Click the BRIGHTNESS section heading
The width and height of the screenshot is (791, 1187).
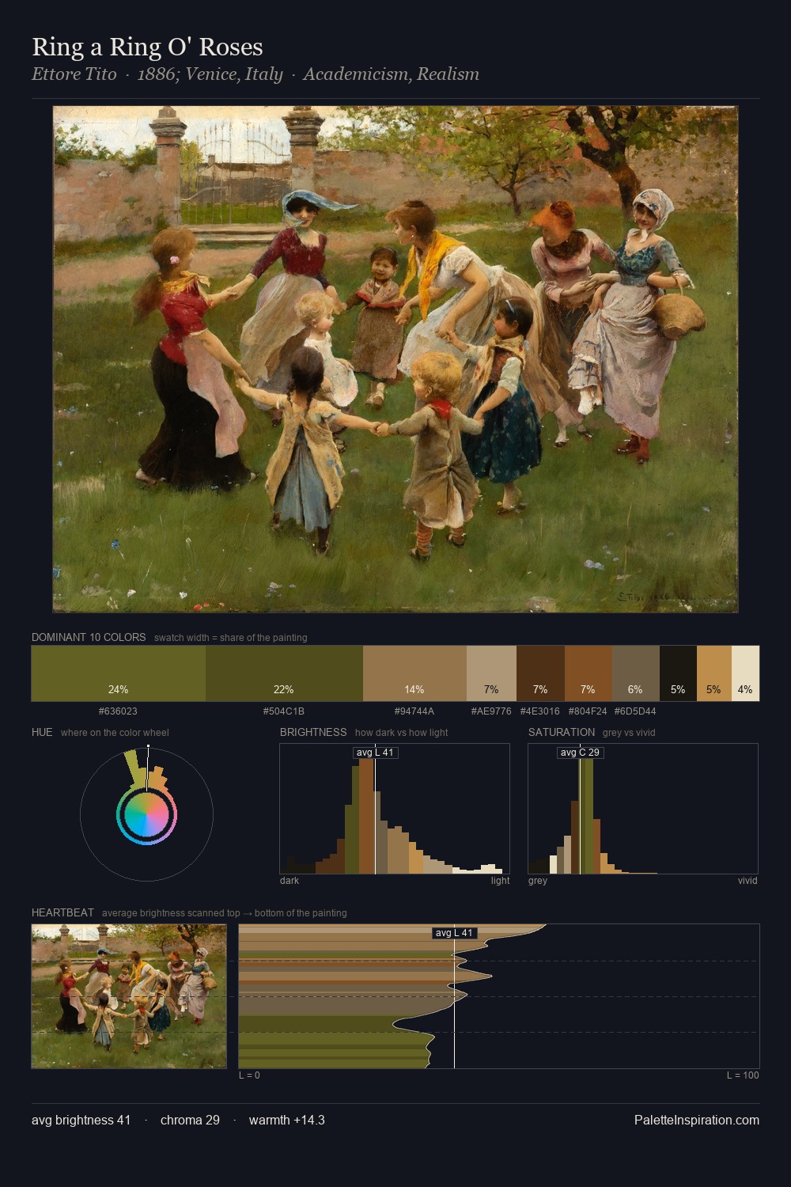point(313,732)
